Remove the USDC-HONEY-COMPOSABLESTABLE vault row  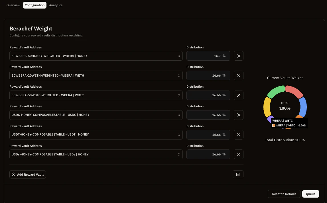click(239, 115)
